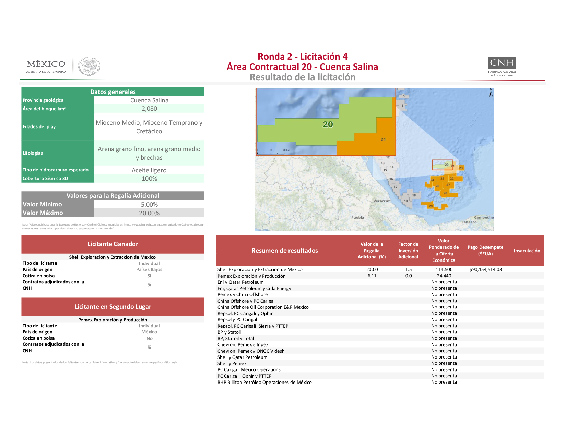This screenshot has width=566, height=437.
Task: Click the 'Valores para la Regalía Adicional' header
Action: pyautogui.click(x=113, y=196)
